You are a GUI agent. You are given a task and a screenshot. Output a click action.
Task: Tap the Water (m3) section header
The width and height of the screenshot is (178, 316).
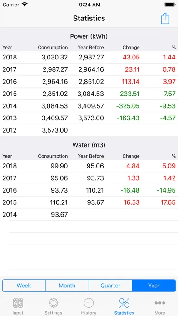point(89,145)
